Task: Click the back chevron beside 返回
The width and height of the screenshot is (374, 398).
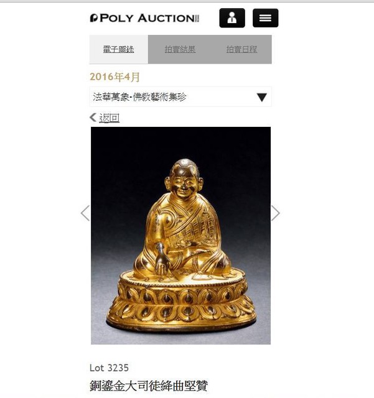Action: [93, 118]
